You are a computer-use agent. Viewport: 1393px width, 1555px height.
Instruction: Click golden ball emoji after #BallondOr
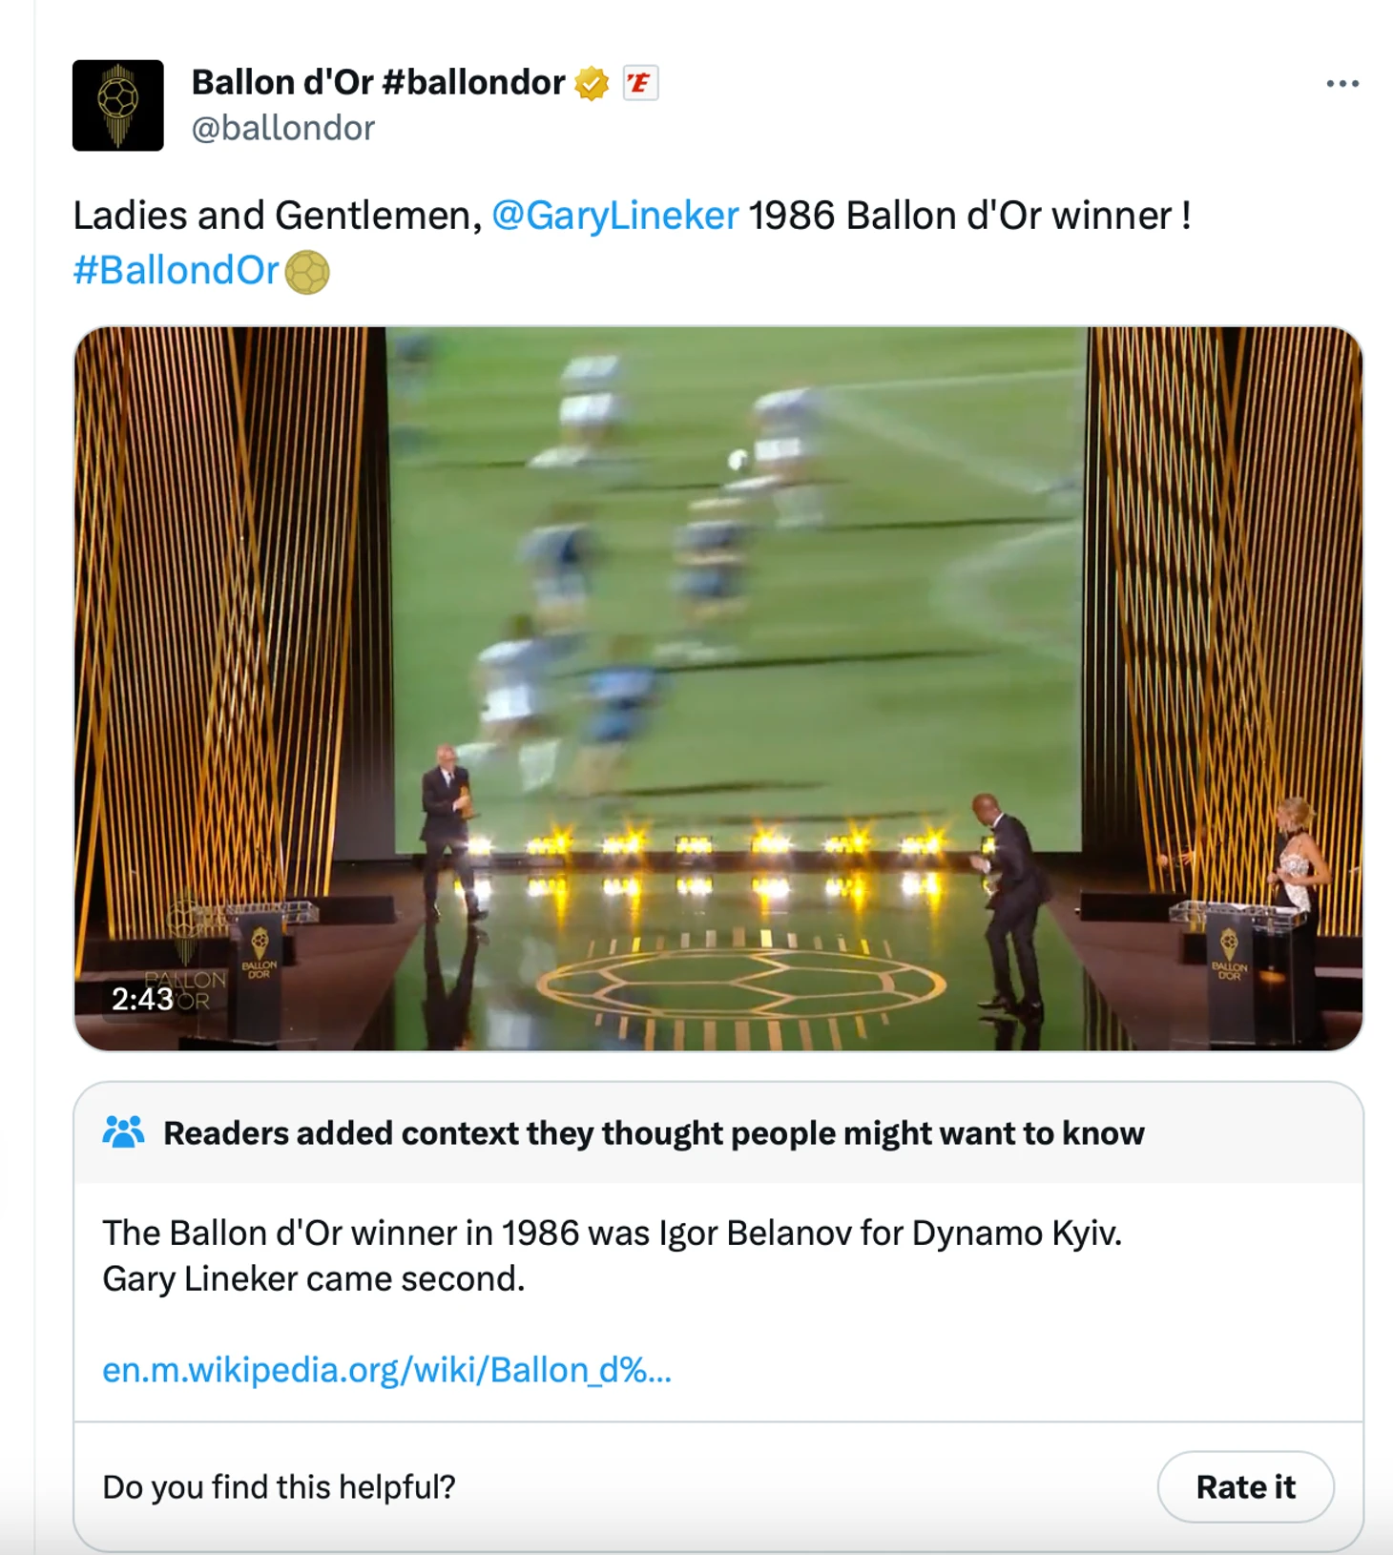click(307, 272)
